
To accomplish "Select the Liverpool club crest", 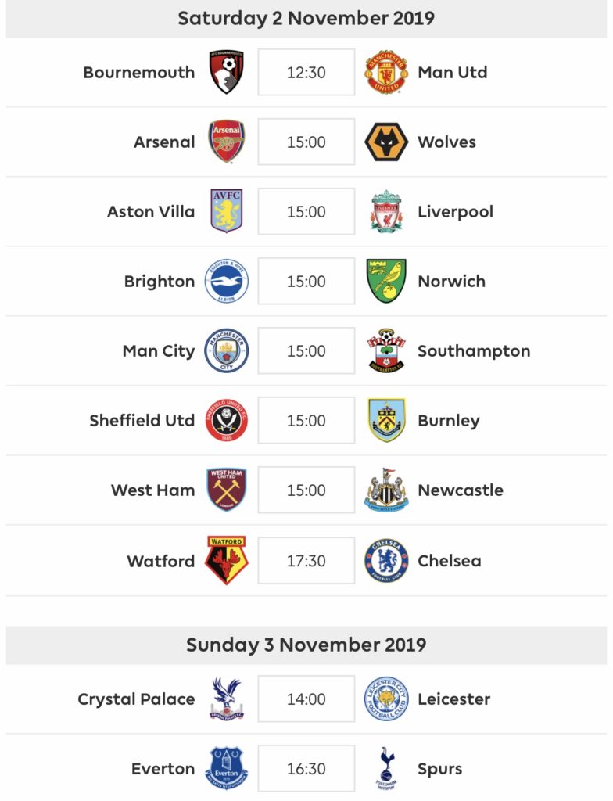I will click(x=386, y=211).
